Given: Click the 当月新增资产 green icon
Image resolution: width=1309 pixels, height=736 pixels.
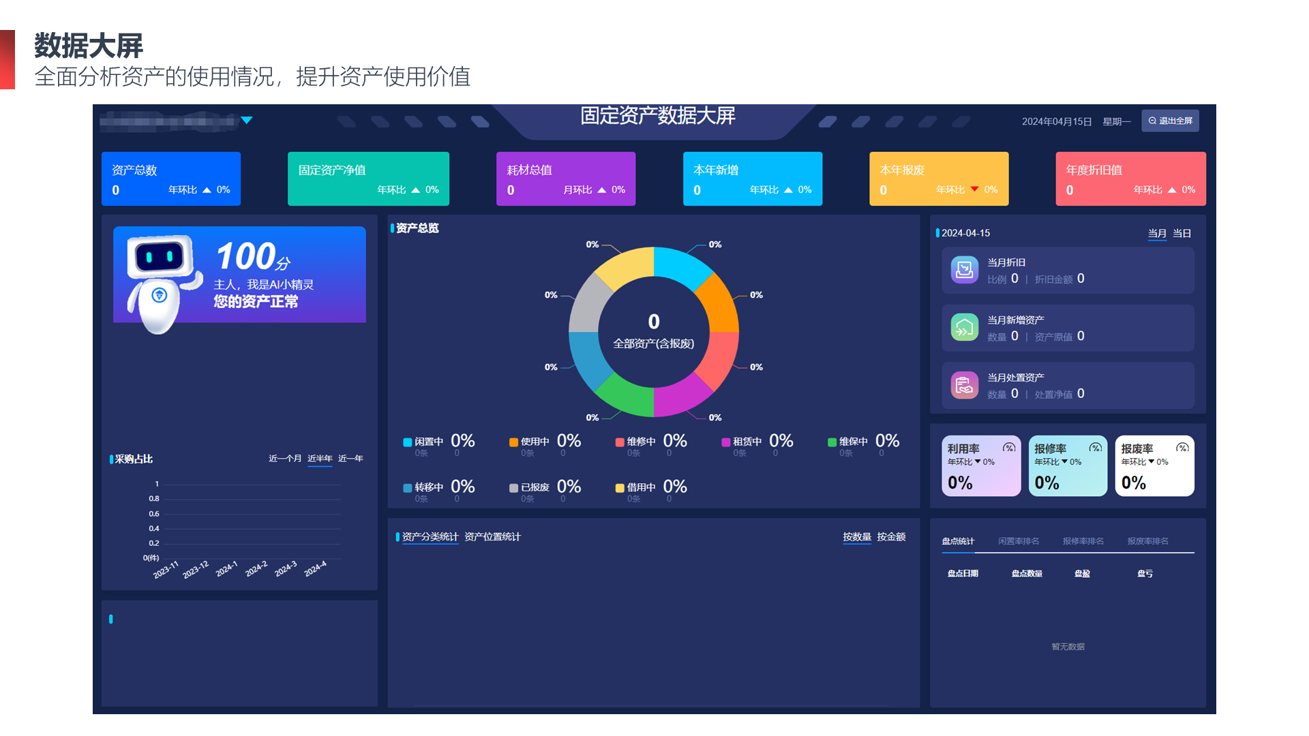Looking at the screenshot, I should point(964,328).
